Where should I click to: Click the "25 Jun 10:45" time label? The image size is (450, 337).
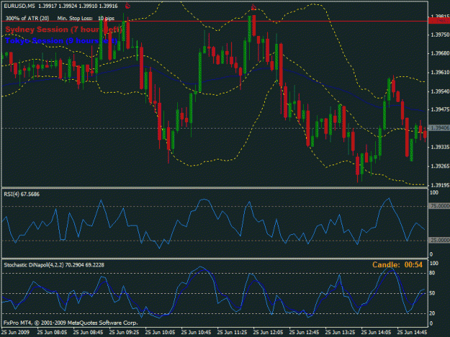[196, 333]
